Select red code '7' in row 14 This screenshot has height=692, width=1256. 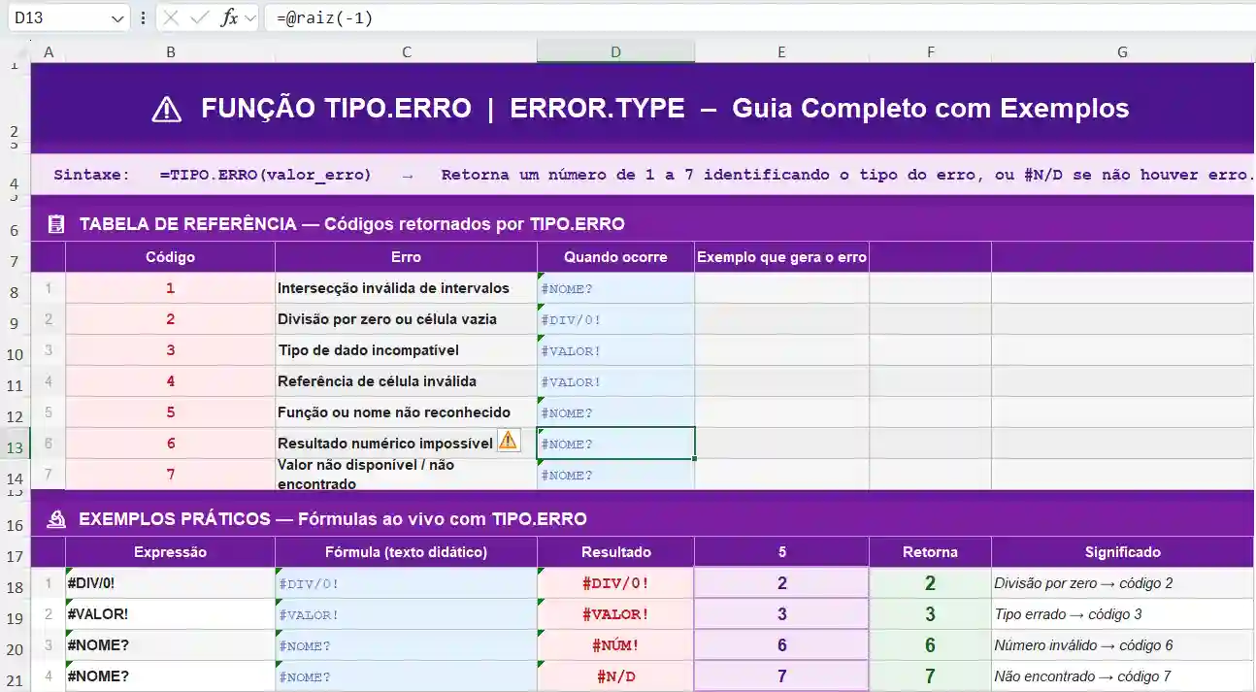tap(171, 475)
